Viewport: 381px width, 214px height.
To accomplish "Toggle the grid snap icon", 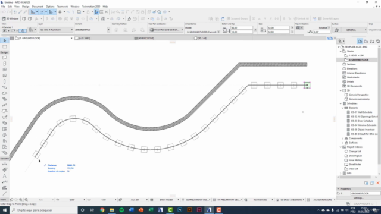I will (60, 12).
